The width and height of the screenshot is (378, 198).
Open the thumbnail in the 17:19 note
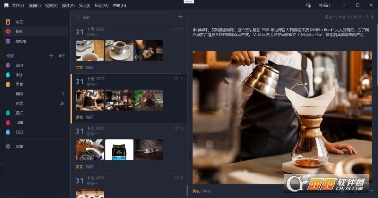point(90,193)
